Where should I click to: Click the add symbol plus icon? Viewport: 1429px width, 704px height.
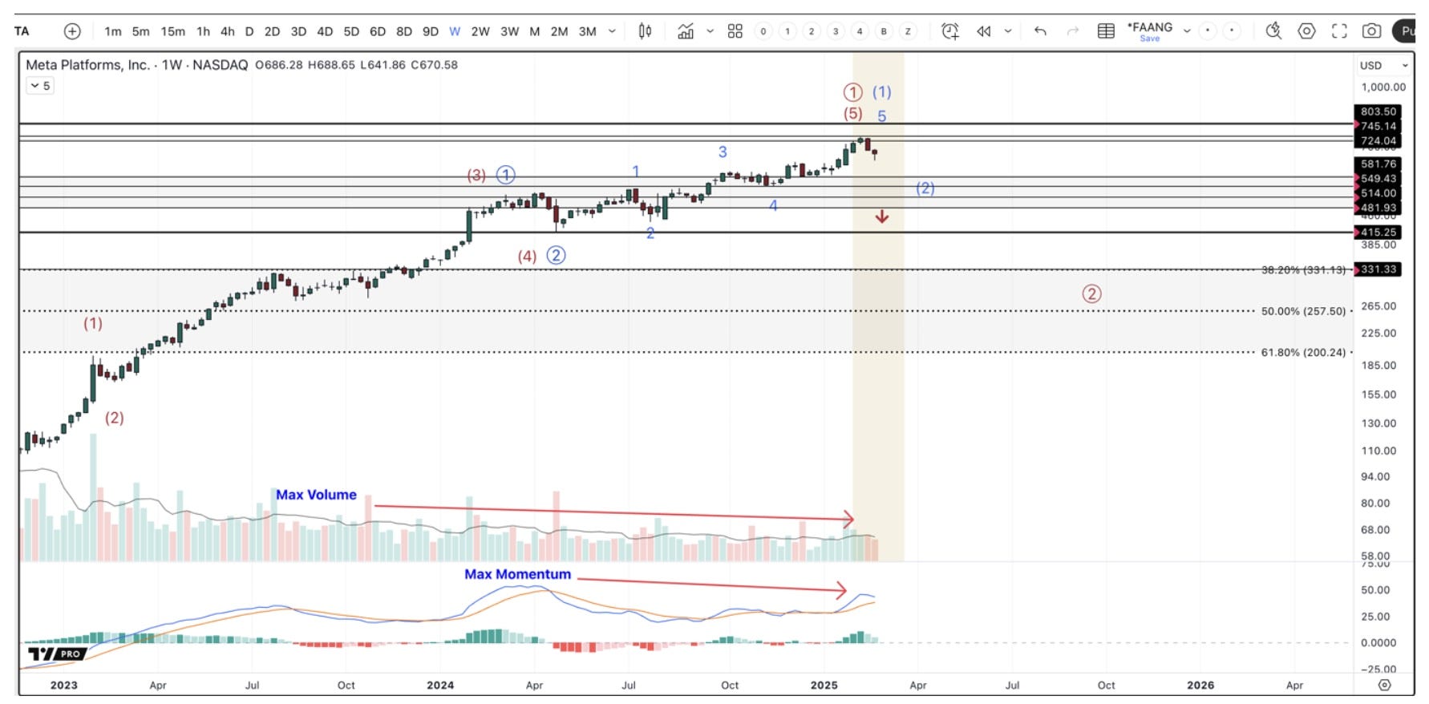pos(72,31)
